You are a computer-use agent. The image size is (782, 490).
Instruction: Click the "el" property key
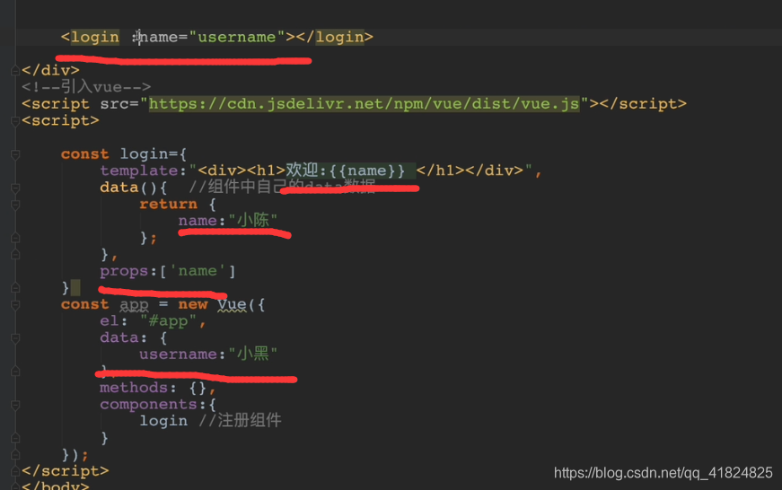(x=110, y=321)
